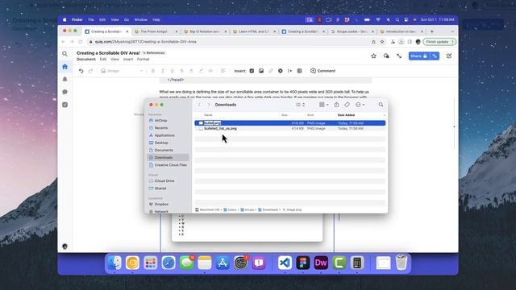This screenshot has width=516, height=290.
Task: Open the Go menu in menu bar
Action: click(127, 19)
